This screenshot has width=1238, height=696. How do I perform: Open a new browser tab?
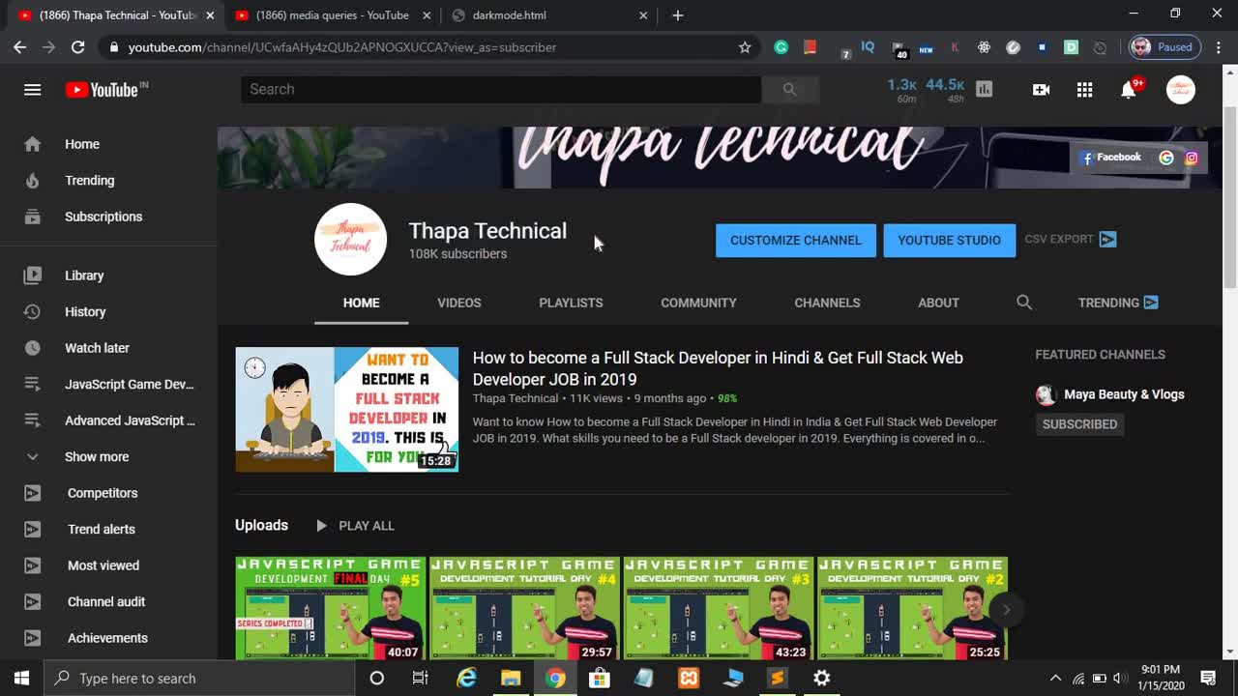pyautogui.click(x=678, y=15)
